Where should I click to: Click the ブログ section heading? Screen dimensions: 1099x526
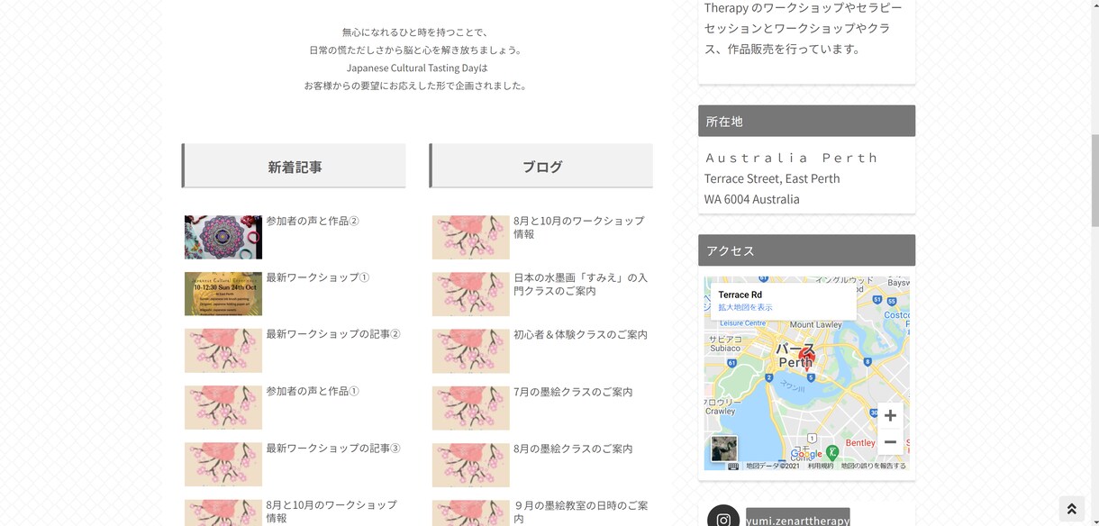click(x=541, y=166)
